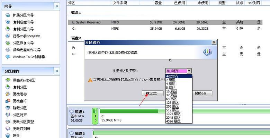Collapse the 向导 panel
270x138 pixels.
tap(57, 6)
